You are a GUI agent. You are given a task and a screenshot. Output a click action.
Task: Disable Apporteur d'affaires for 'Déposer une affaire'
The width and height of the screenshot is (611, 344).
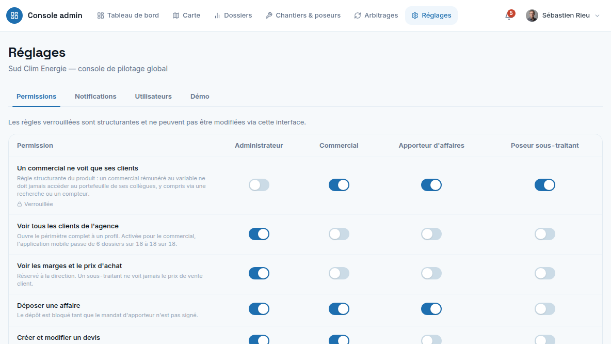point(431,309)
